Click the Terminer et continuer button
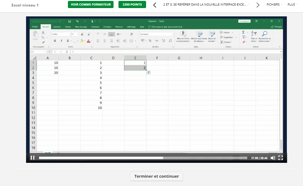This screenshot has height=186, width=303. pyautogui.click(x=157, y=176)
